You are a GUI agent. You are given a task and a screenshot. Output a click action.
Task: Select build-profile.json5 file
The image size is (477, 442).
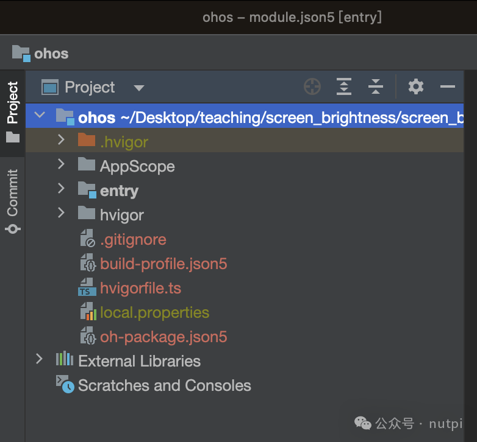click(x=163, y=264)
